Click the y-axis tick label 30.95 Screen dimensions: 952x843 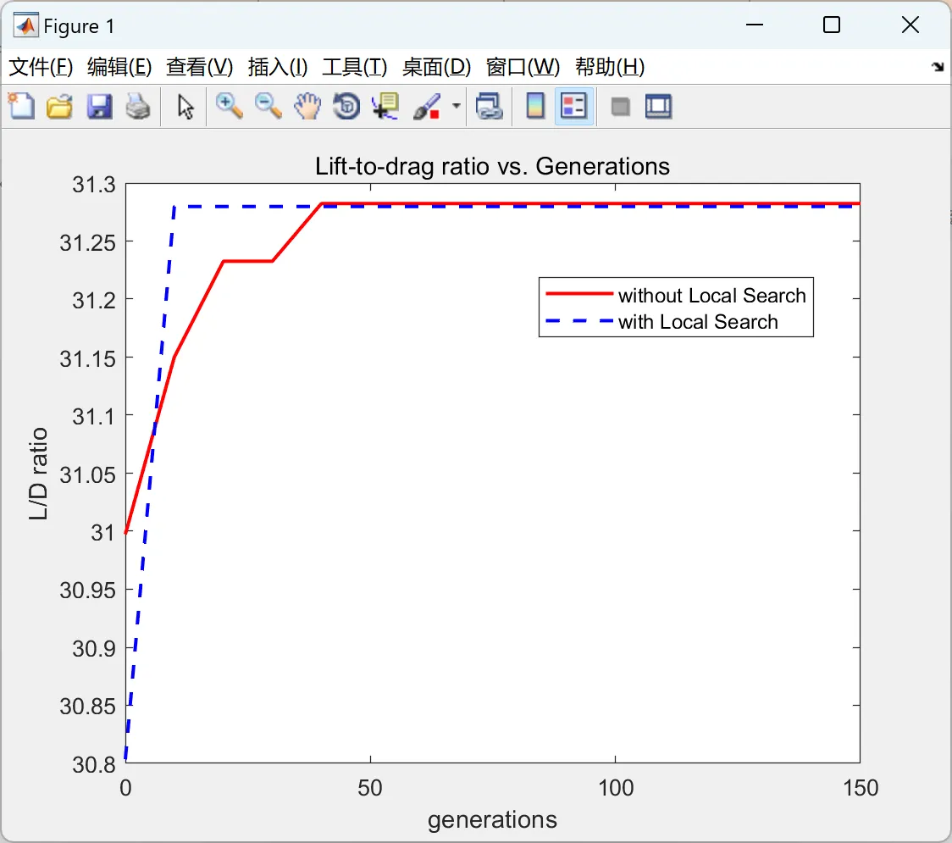87,591
